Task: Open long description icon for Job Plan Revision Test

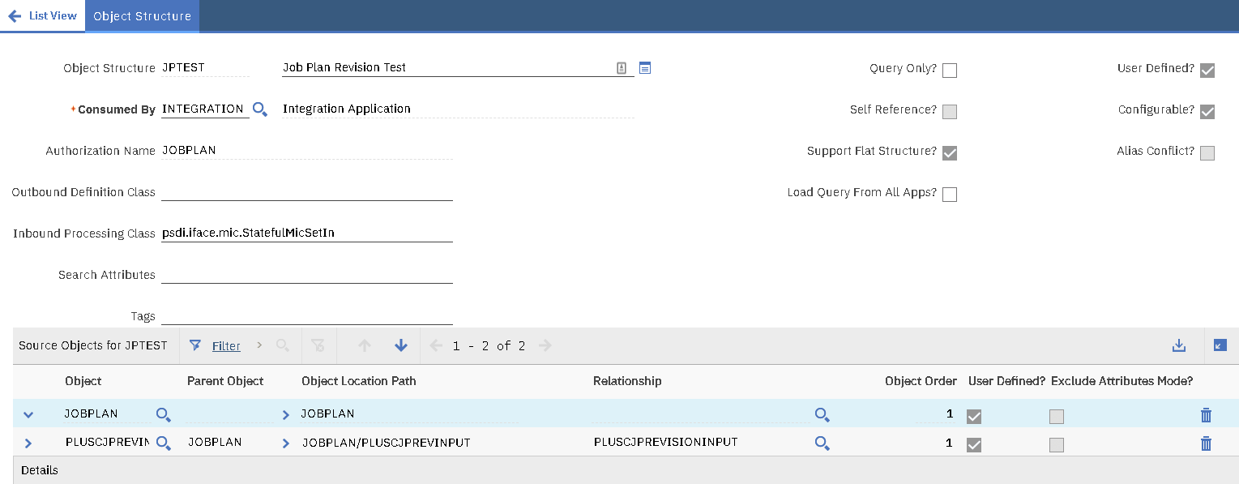Action: (x=622, y=68)
